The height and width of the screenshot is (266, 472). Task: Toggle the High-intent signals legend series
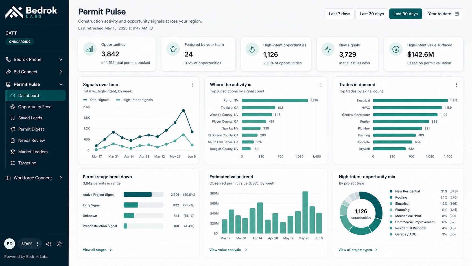point(134,100)
